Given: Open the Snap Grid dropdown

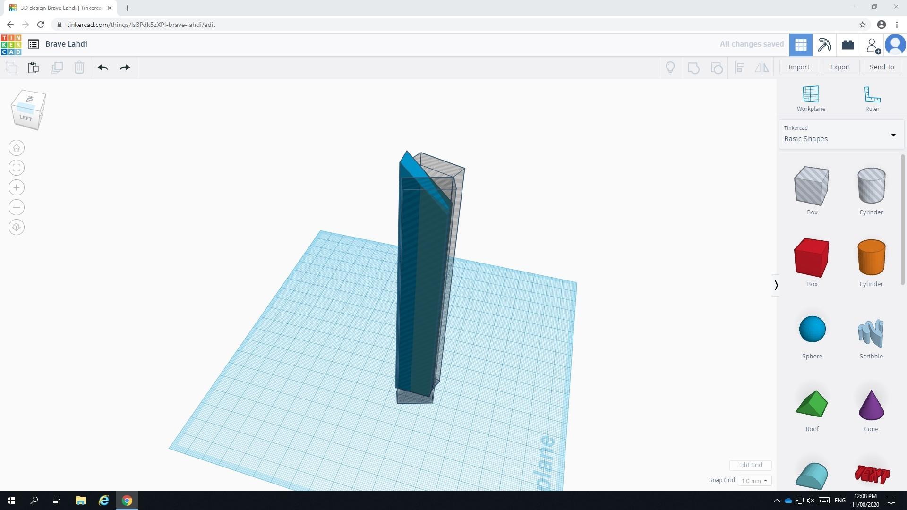Looking at the screenshot, I should (754, 481).
